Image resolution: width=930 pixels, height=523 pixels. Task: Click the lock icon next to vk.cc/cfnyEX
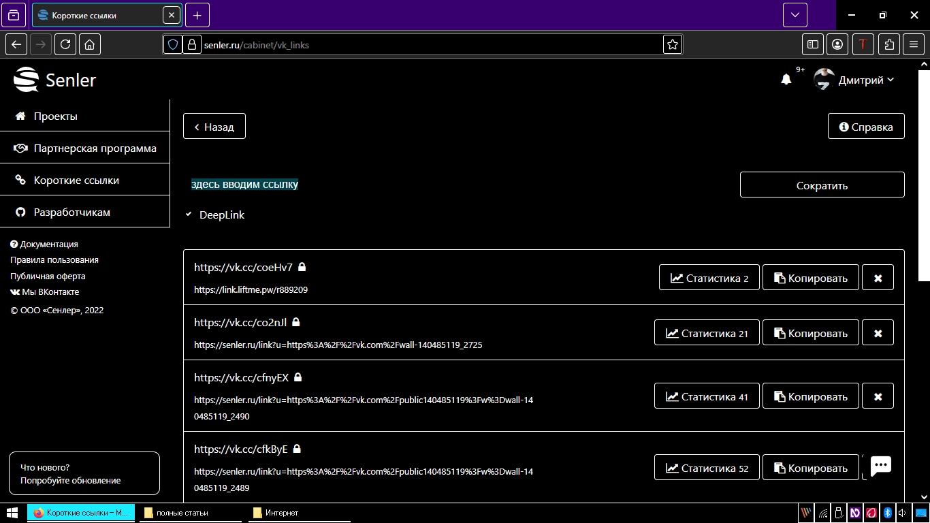pos(298,377)
